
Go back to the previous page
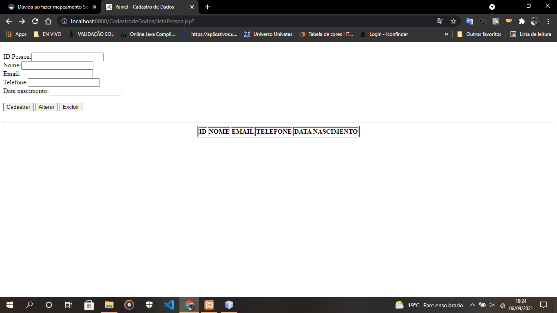9,21
